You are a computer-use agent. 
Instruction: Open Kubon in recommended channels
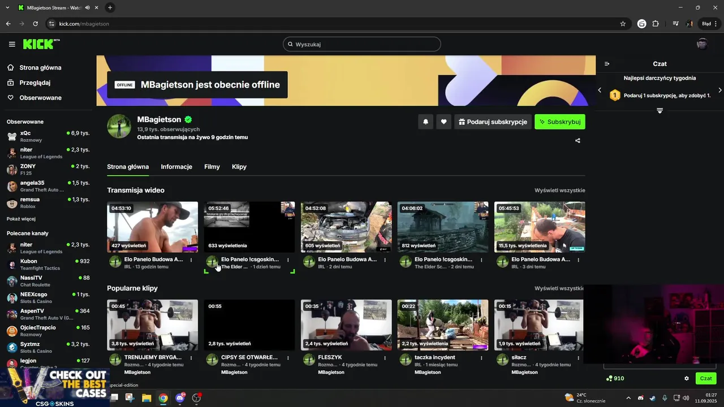pyautogui.click(x=48, y=265)
